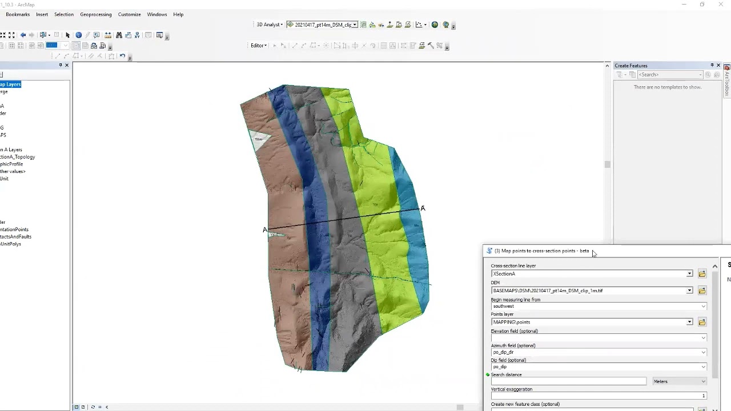731x411 pixels.
Task: Undo the last edit action
Action: pos(122,56)
